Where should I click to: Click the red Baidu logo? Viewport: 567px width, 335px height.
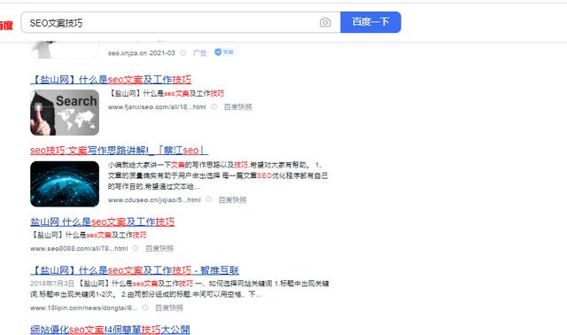click(x=6, y=25)
